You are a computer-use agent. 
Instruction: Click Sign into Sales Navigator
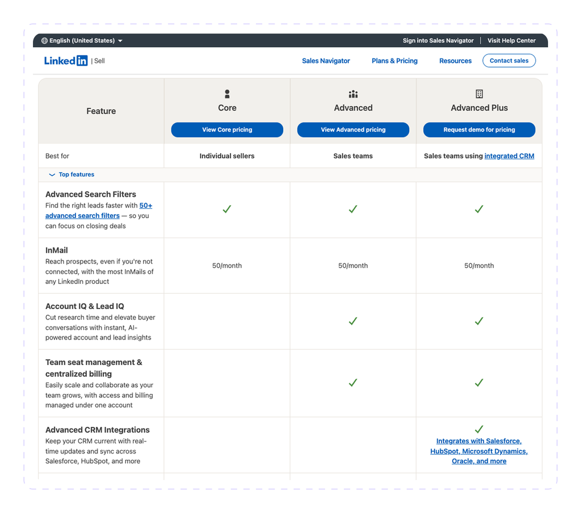[438, 41]
